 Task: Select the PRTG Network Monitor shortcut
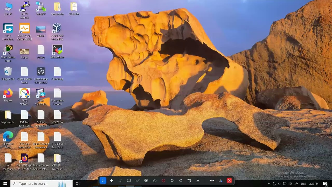[24, 97]
